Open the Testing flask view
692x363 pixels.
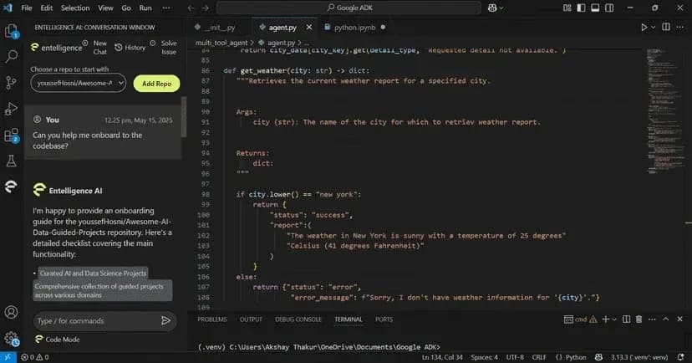pos(12,161)
